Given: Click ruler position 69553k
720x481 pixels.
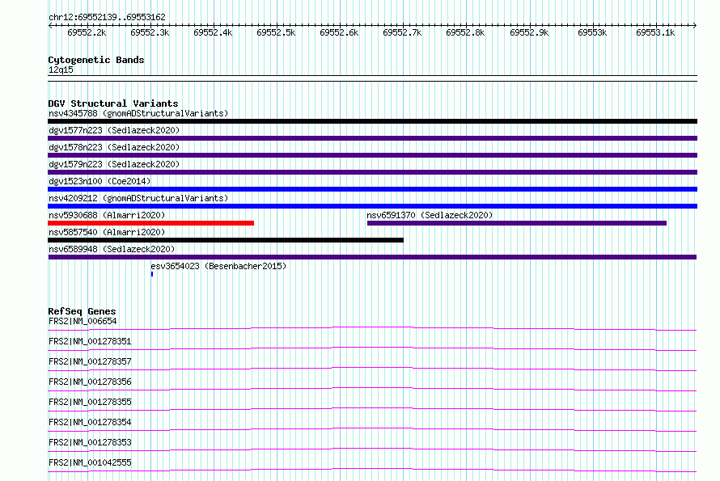Looking at the screenshot, I should coord(592,32).
